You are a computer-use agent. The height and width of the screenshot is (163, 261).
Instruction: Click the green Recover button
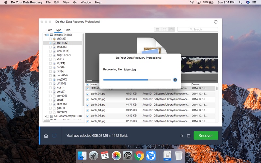(206, 135)
